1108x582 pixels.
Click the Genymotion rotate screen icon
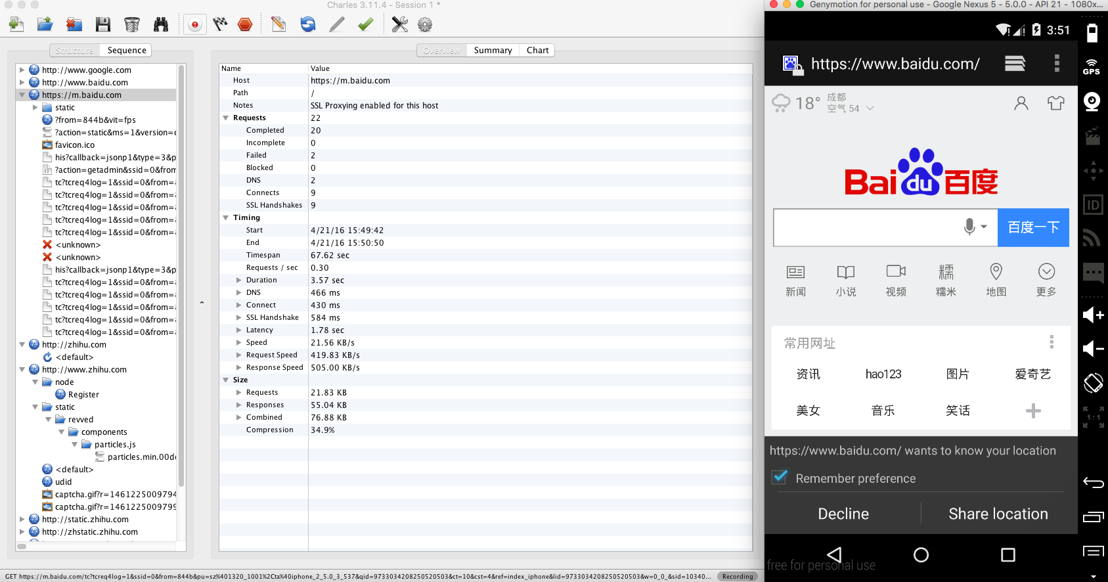[1093, 382]
